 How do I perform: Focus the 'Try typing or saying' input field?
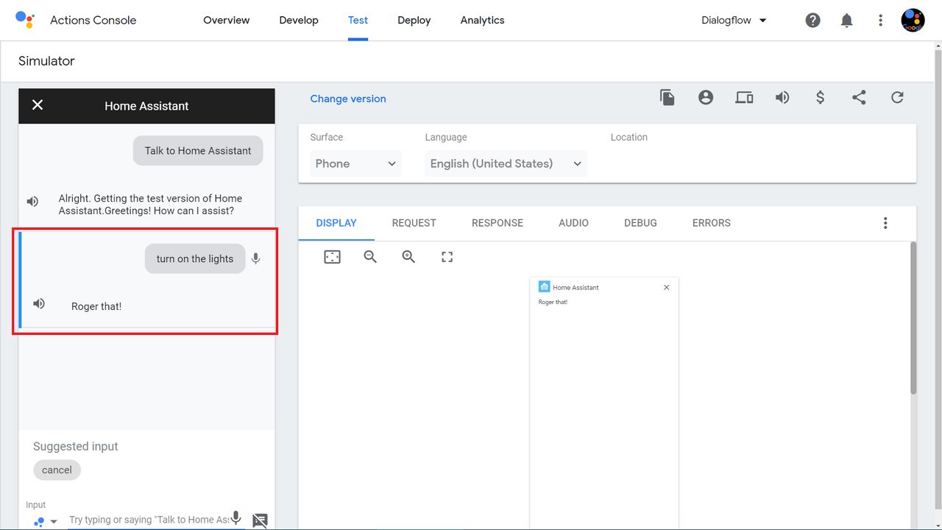(x=149, y=520)
